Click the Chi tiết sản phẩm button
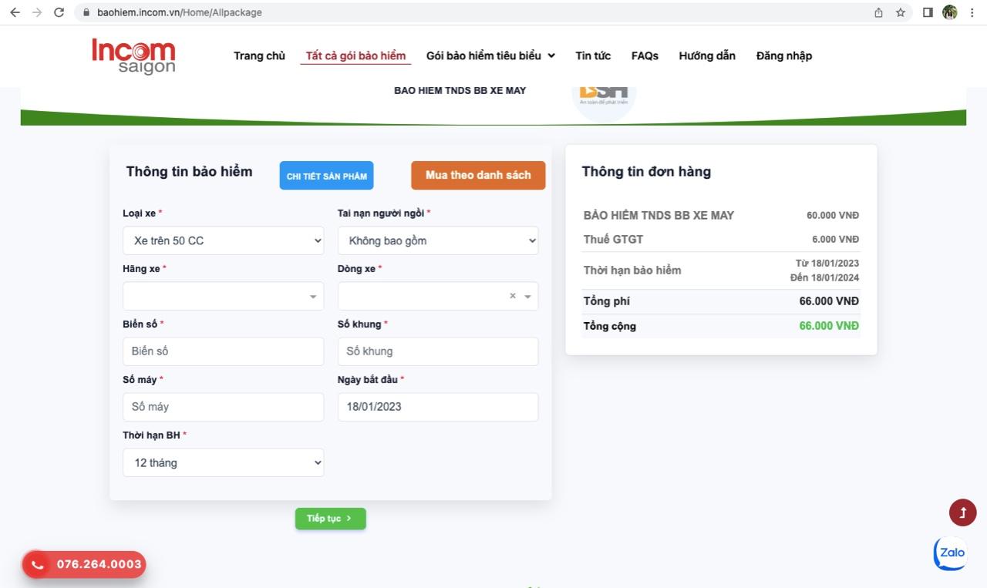 (x=326, y=176)
